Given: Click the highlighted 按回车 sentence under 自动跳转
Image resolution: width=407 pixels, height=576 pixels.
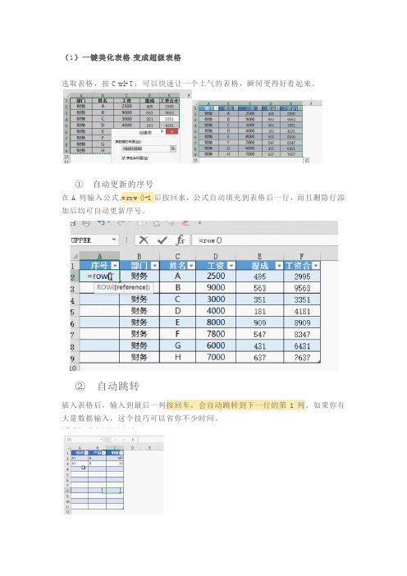Looking at the screenshot, I should 236,405.
